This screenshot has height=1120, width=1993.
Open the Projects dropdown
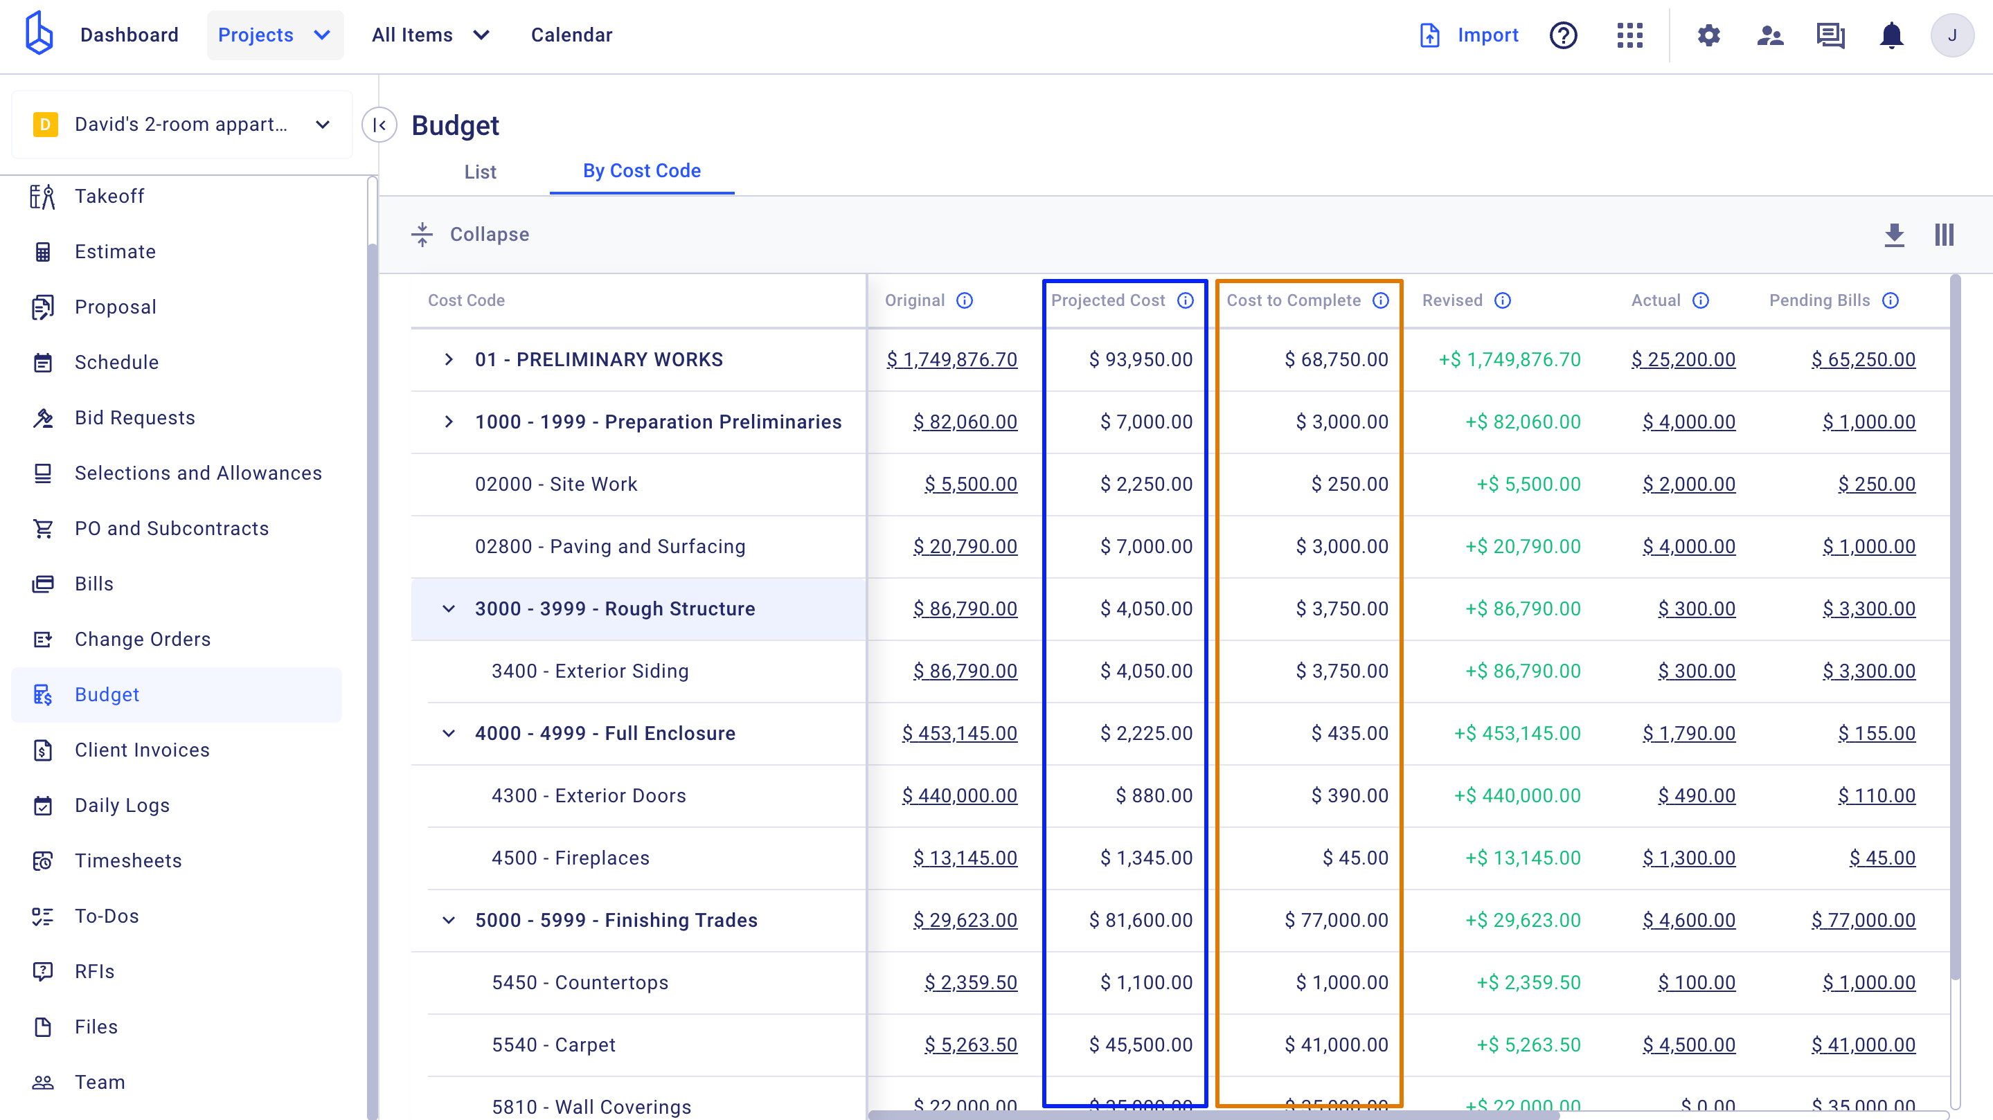click(x=275, y=35)
